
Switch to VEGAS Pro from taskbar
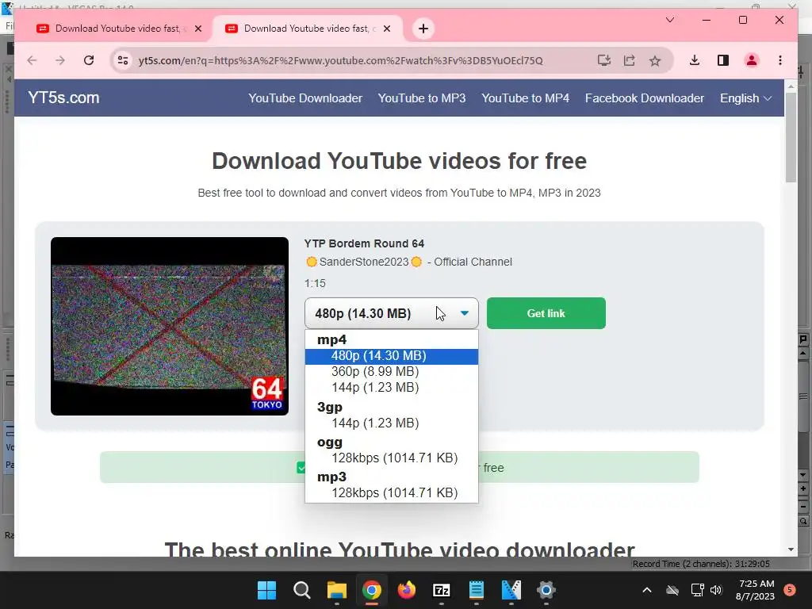coord(511,590)
